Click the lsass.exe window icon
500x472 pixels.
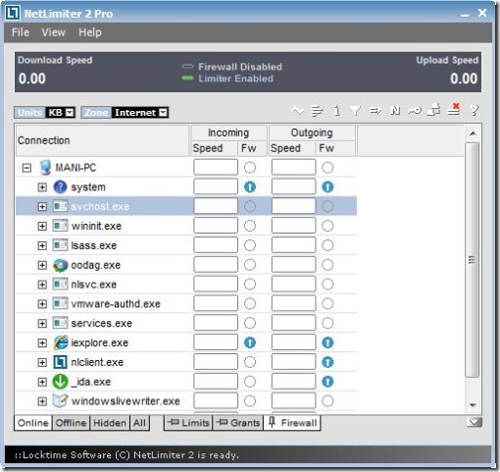(60, 245)
